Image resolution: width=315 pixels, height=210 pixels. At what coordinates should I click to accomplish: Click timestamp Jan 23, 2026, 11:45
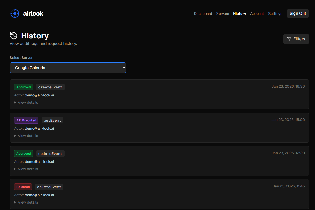(289, 186)
